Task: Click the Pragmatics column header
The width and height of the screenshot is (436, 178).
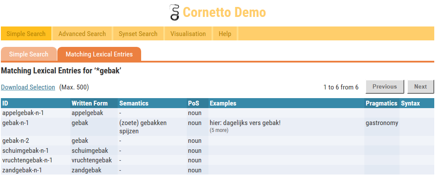Action: coord(381,103)
